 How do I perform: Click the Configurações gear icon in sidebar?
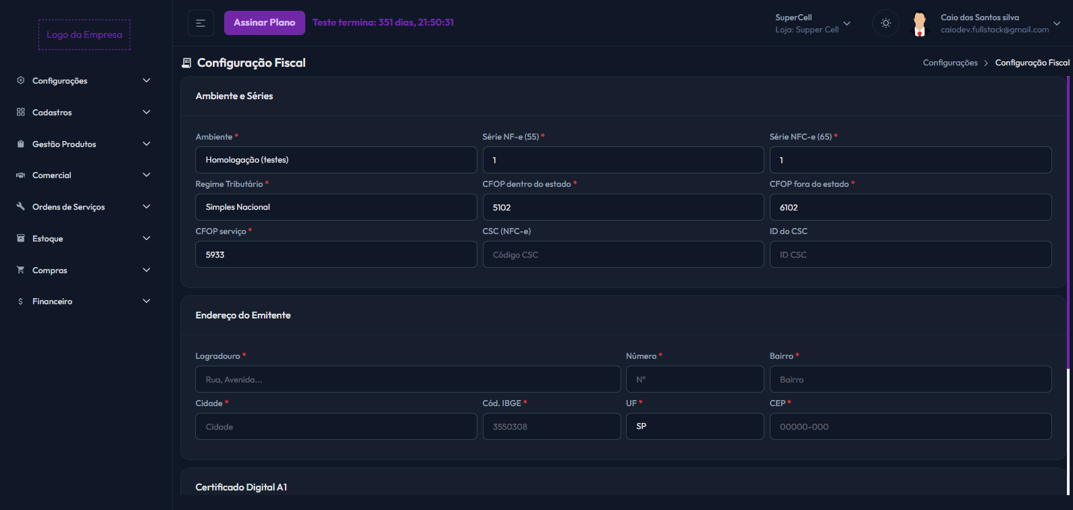pos(20,80)
